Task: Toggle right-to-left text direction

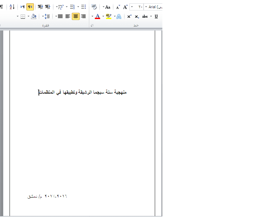Action: pyautogui.click(x=30, y=7)
